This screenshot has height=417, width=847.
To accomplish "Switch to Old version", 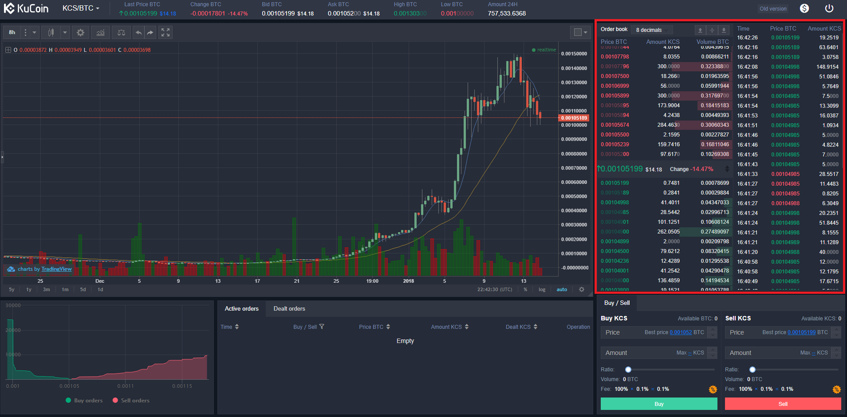I will click(773, 8).
